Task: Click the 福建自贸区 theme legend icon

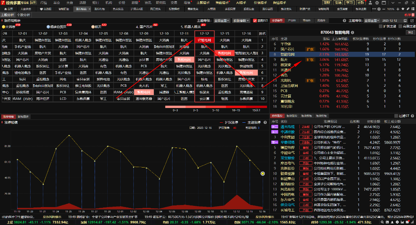Action: pyautogui.click(x=48, y=26)
